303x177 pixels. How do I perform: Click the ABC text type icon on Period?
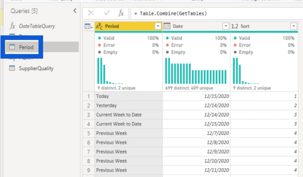pos(99,26)
